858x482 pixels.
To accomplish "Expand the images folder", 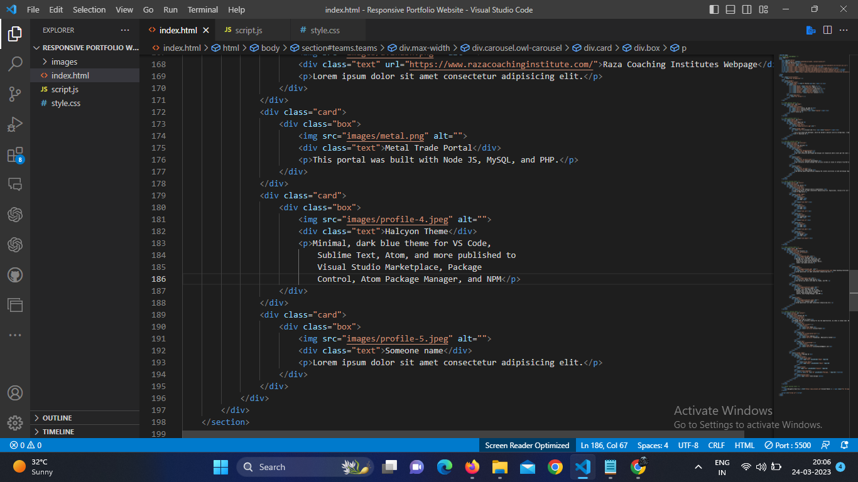I will 85,62.
